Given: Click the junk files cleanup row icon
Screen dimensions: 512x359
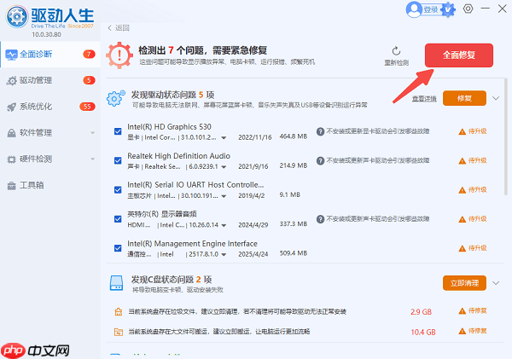Looking at the screenshot, I should point(119,312).
